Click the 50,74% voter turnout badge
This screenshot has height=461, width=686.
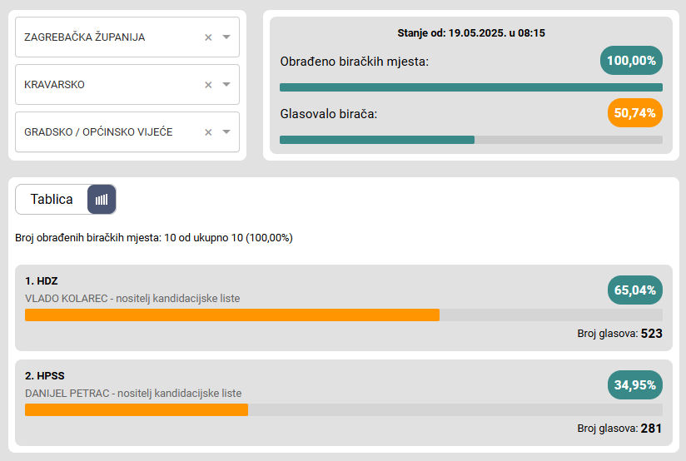tap(635, 112)
